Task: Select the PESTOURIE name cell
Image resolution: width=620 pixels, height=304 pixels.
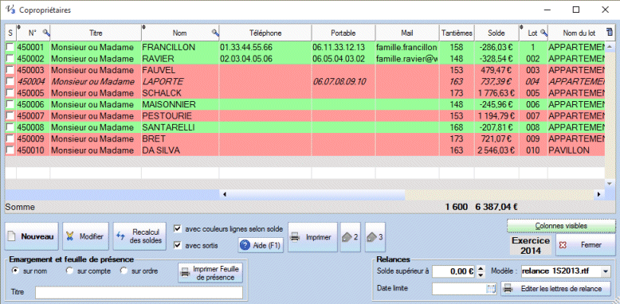Action: pyautogui.click(x=180, y=115)
